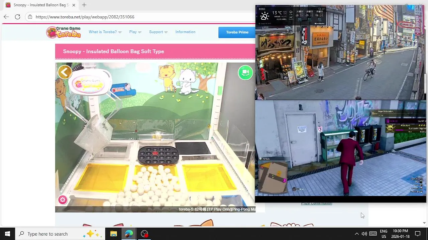
Task: Click the crane game video feed
Action: coord(155,137)
